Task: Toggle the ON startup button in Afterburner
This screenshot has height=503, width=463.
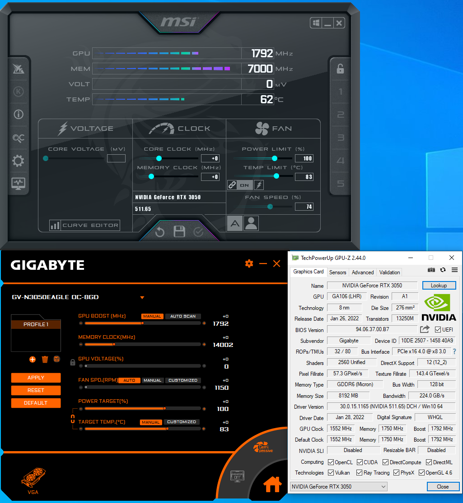Action: tap(244, 185)
